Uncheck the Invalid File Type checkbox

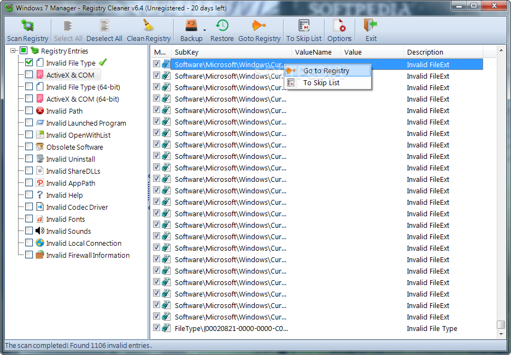coord(29,62)
